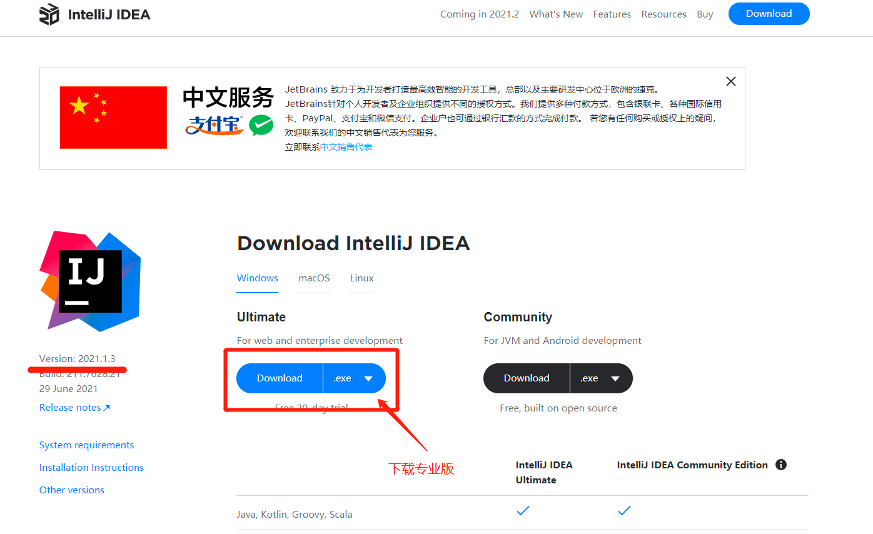Open the Ultimate .exe installer type dropdown
Image resolution: width=873 pixels, height=534 pixels.
click(x=355, y=378)
